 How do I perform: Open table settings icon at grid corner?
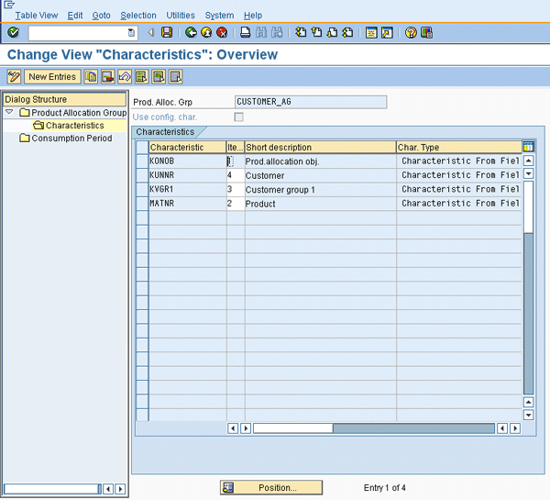coord(528,147)
